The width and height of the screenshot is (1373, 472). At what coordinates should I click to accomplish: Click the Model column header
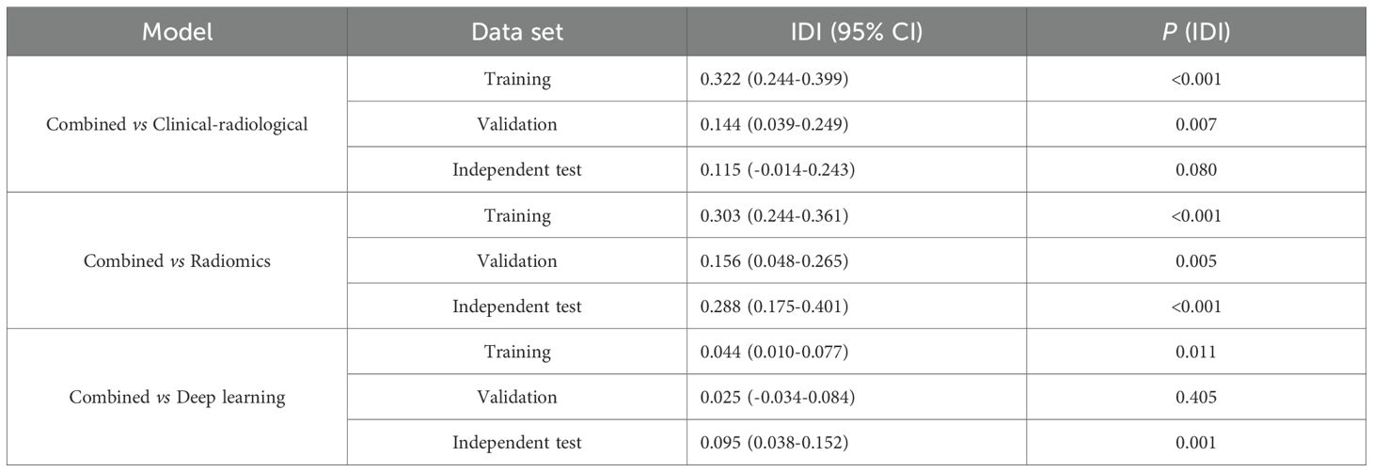click(177, 31)
